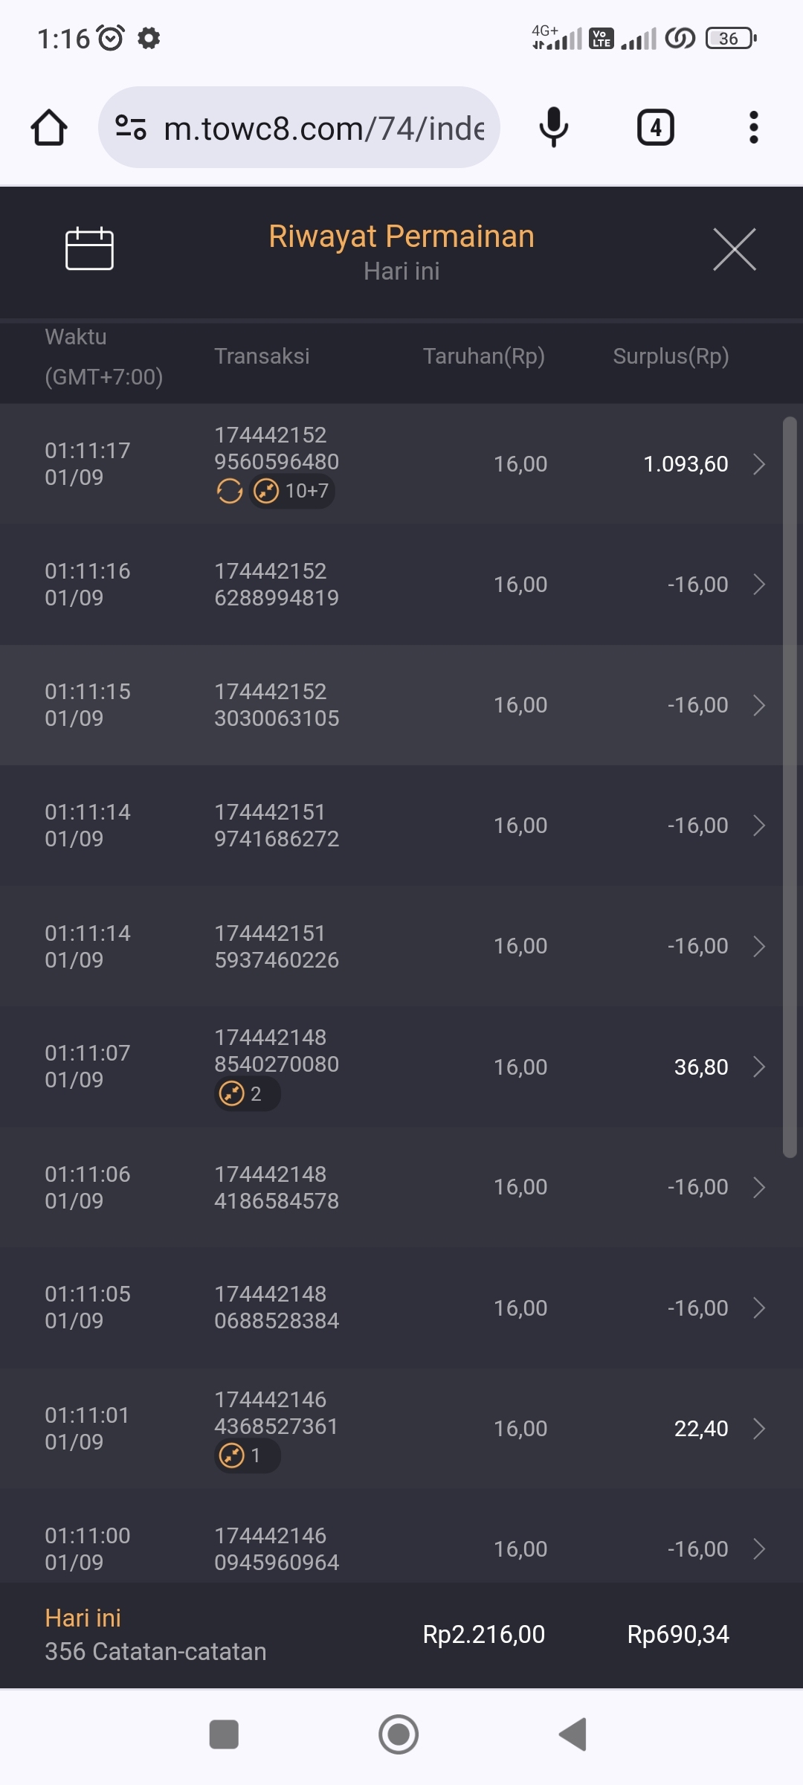Open the browser three-dot menu
This screenshot has height=1785, width=803.
753,128
